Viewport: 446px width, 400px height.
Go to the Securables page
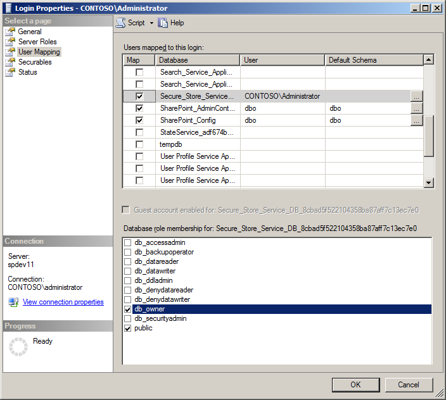[35, 62]
